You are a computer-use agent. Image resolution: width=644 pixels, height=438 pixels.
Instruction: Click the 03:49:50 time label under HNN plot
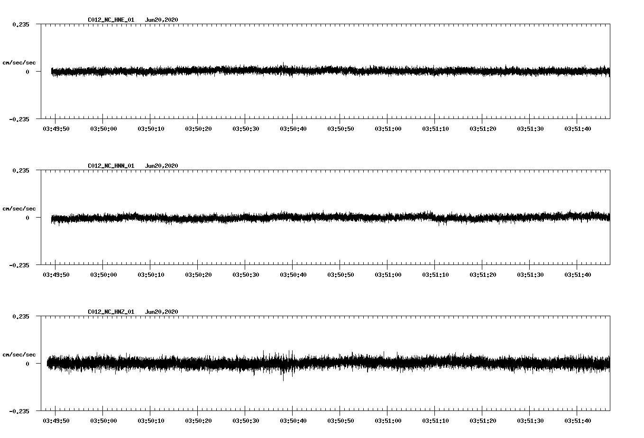tap(56, 275)
